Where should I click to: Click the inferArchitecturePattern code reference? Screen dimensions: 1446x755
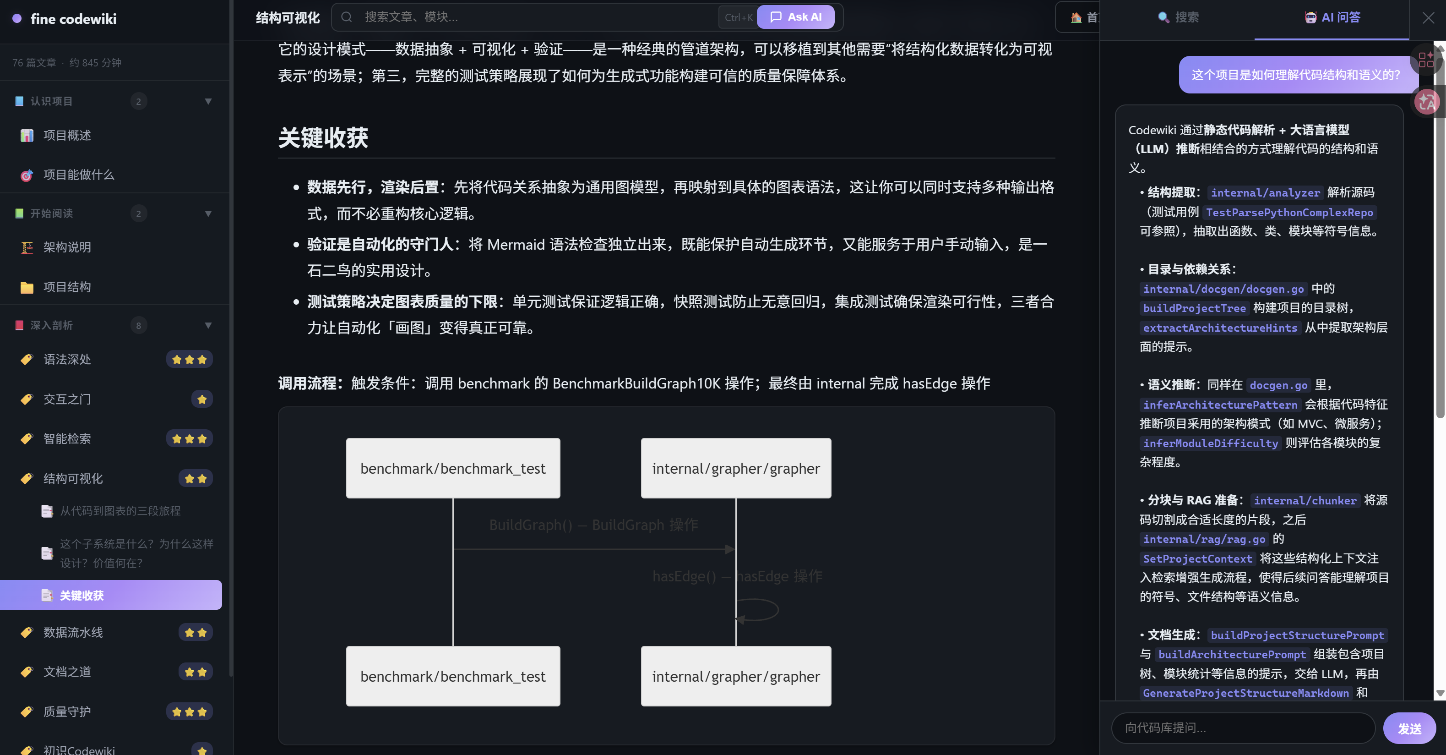pyautogui.click(x=1220, y=405)
